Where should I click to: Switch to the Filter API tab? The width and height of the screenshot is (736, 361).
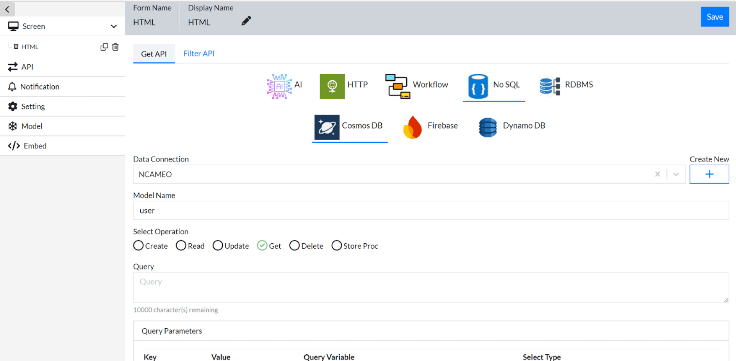(x=199, y=54)
